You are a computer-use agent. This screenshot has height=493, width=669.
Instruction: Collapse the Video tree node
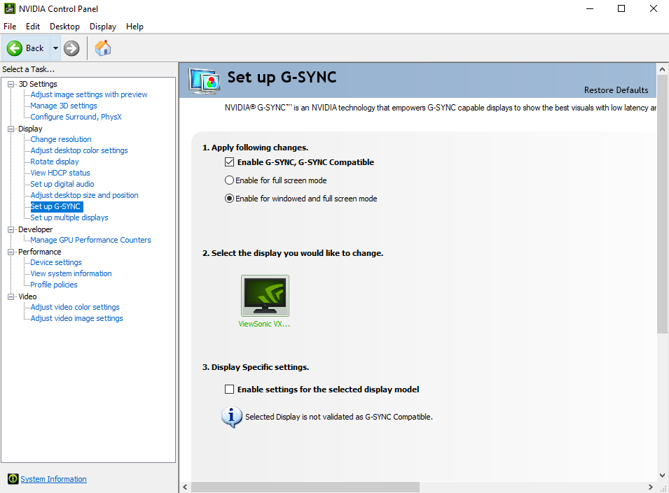click(11, 296)
